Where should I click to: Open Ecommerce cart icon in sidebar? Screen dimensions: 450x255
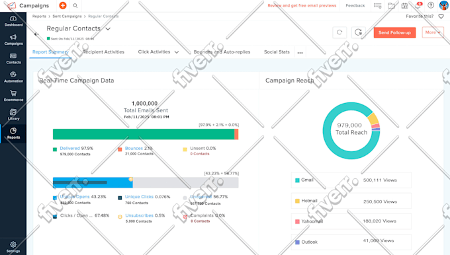pos(13,96)
